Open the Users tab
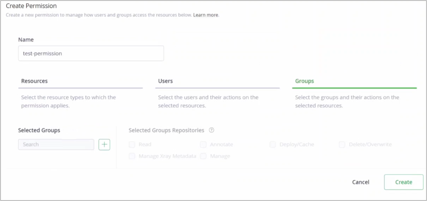Image resolution: width=427 pixels, height=201 pixels. (165, 81)
